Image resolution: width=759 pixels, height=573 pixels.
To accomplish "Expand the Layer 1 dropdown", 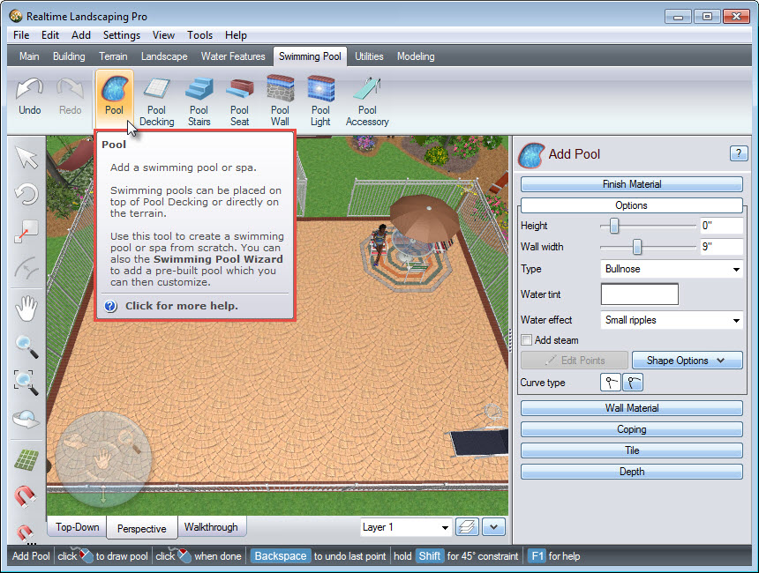I will coord(406,527).
